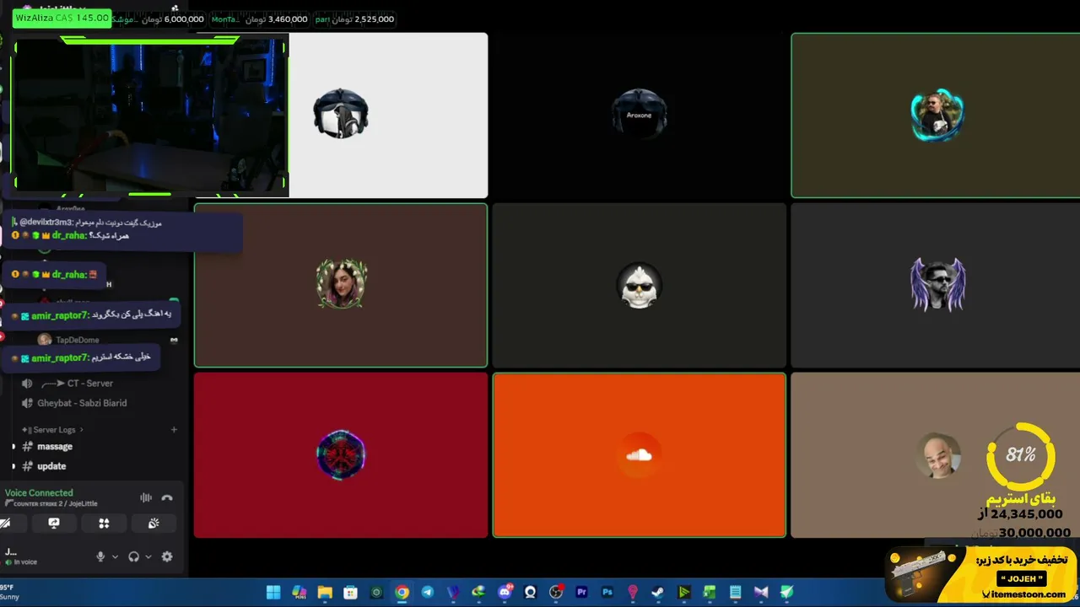This screenshot has width=1080, height=607.
Task: Deafen audio with headphone icon
Action: [133, 556]
